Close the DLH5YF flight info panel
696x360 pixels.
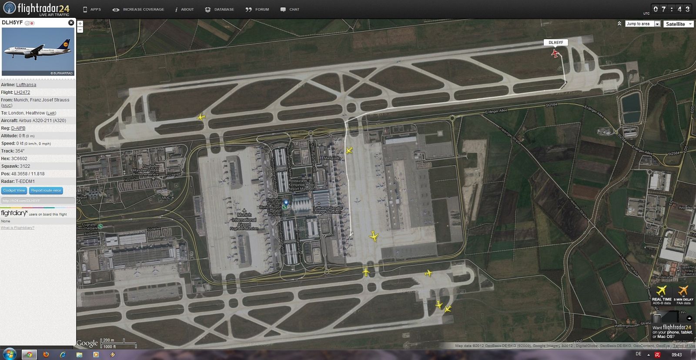[71, 23]
